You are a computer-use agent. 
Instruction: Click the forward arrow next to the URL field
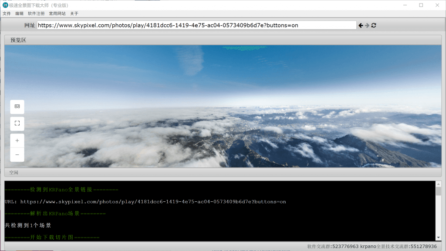tap(367, 25)
